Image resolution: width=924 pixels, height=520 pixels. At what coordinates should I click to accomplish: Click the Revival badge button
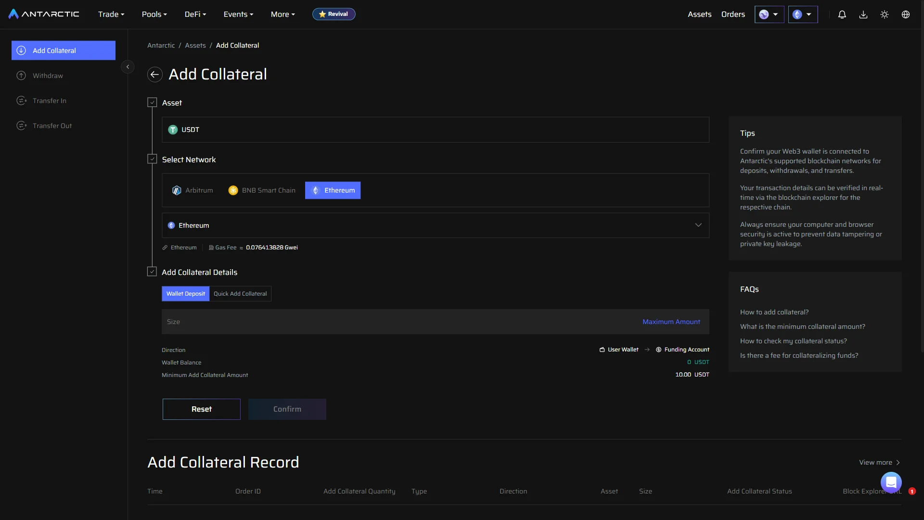coord(334,14)
